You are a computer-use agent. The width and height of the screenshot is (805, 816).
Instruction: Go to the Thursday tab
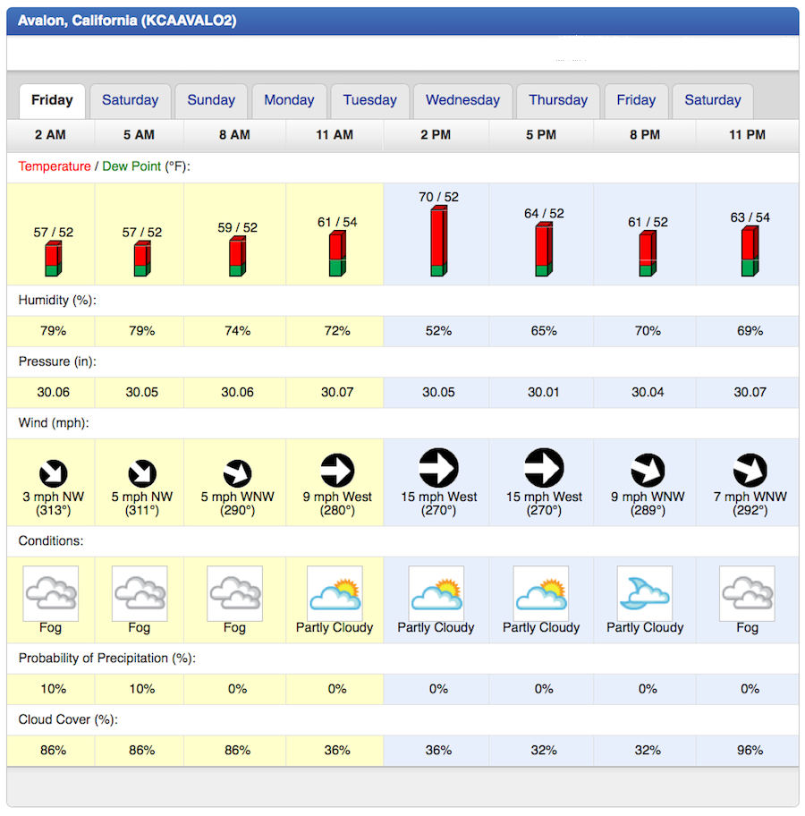(x=558, y=100)
